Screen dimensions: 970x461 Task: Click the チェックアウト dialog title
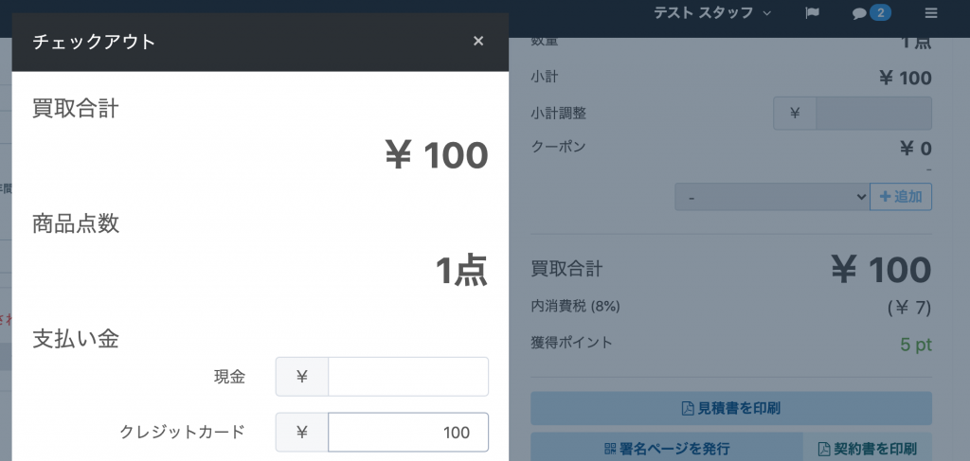pyautogui.click(x=94, y=42)
